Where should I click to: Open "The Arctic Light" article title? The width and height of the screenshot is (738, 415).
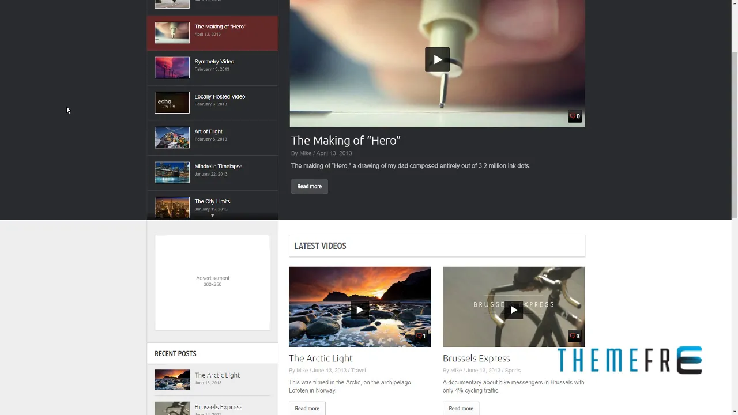click(x=321, y=358)
